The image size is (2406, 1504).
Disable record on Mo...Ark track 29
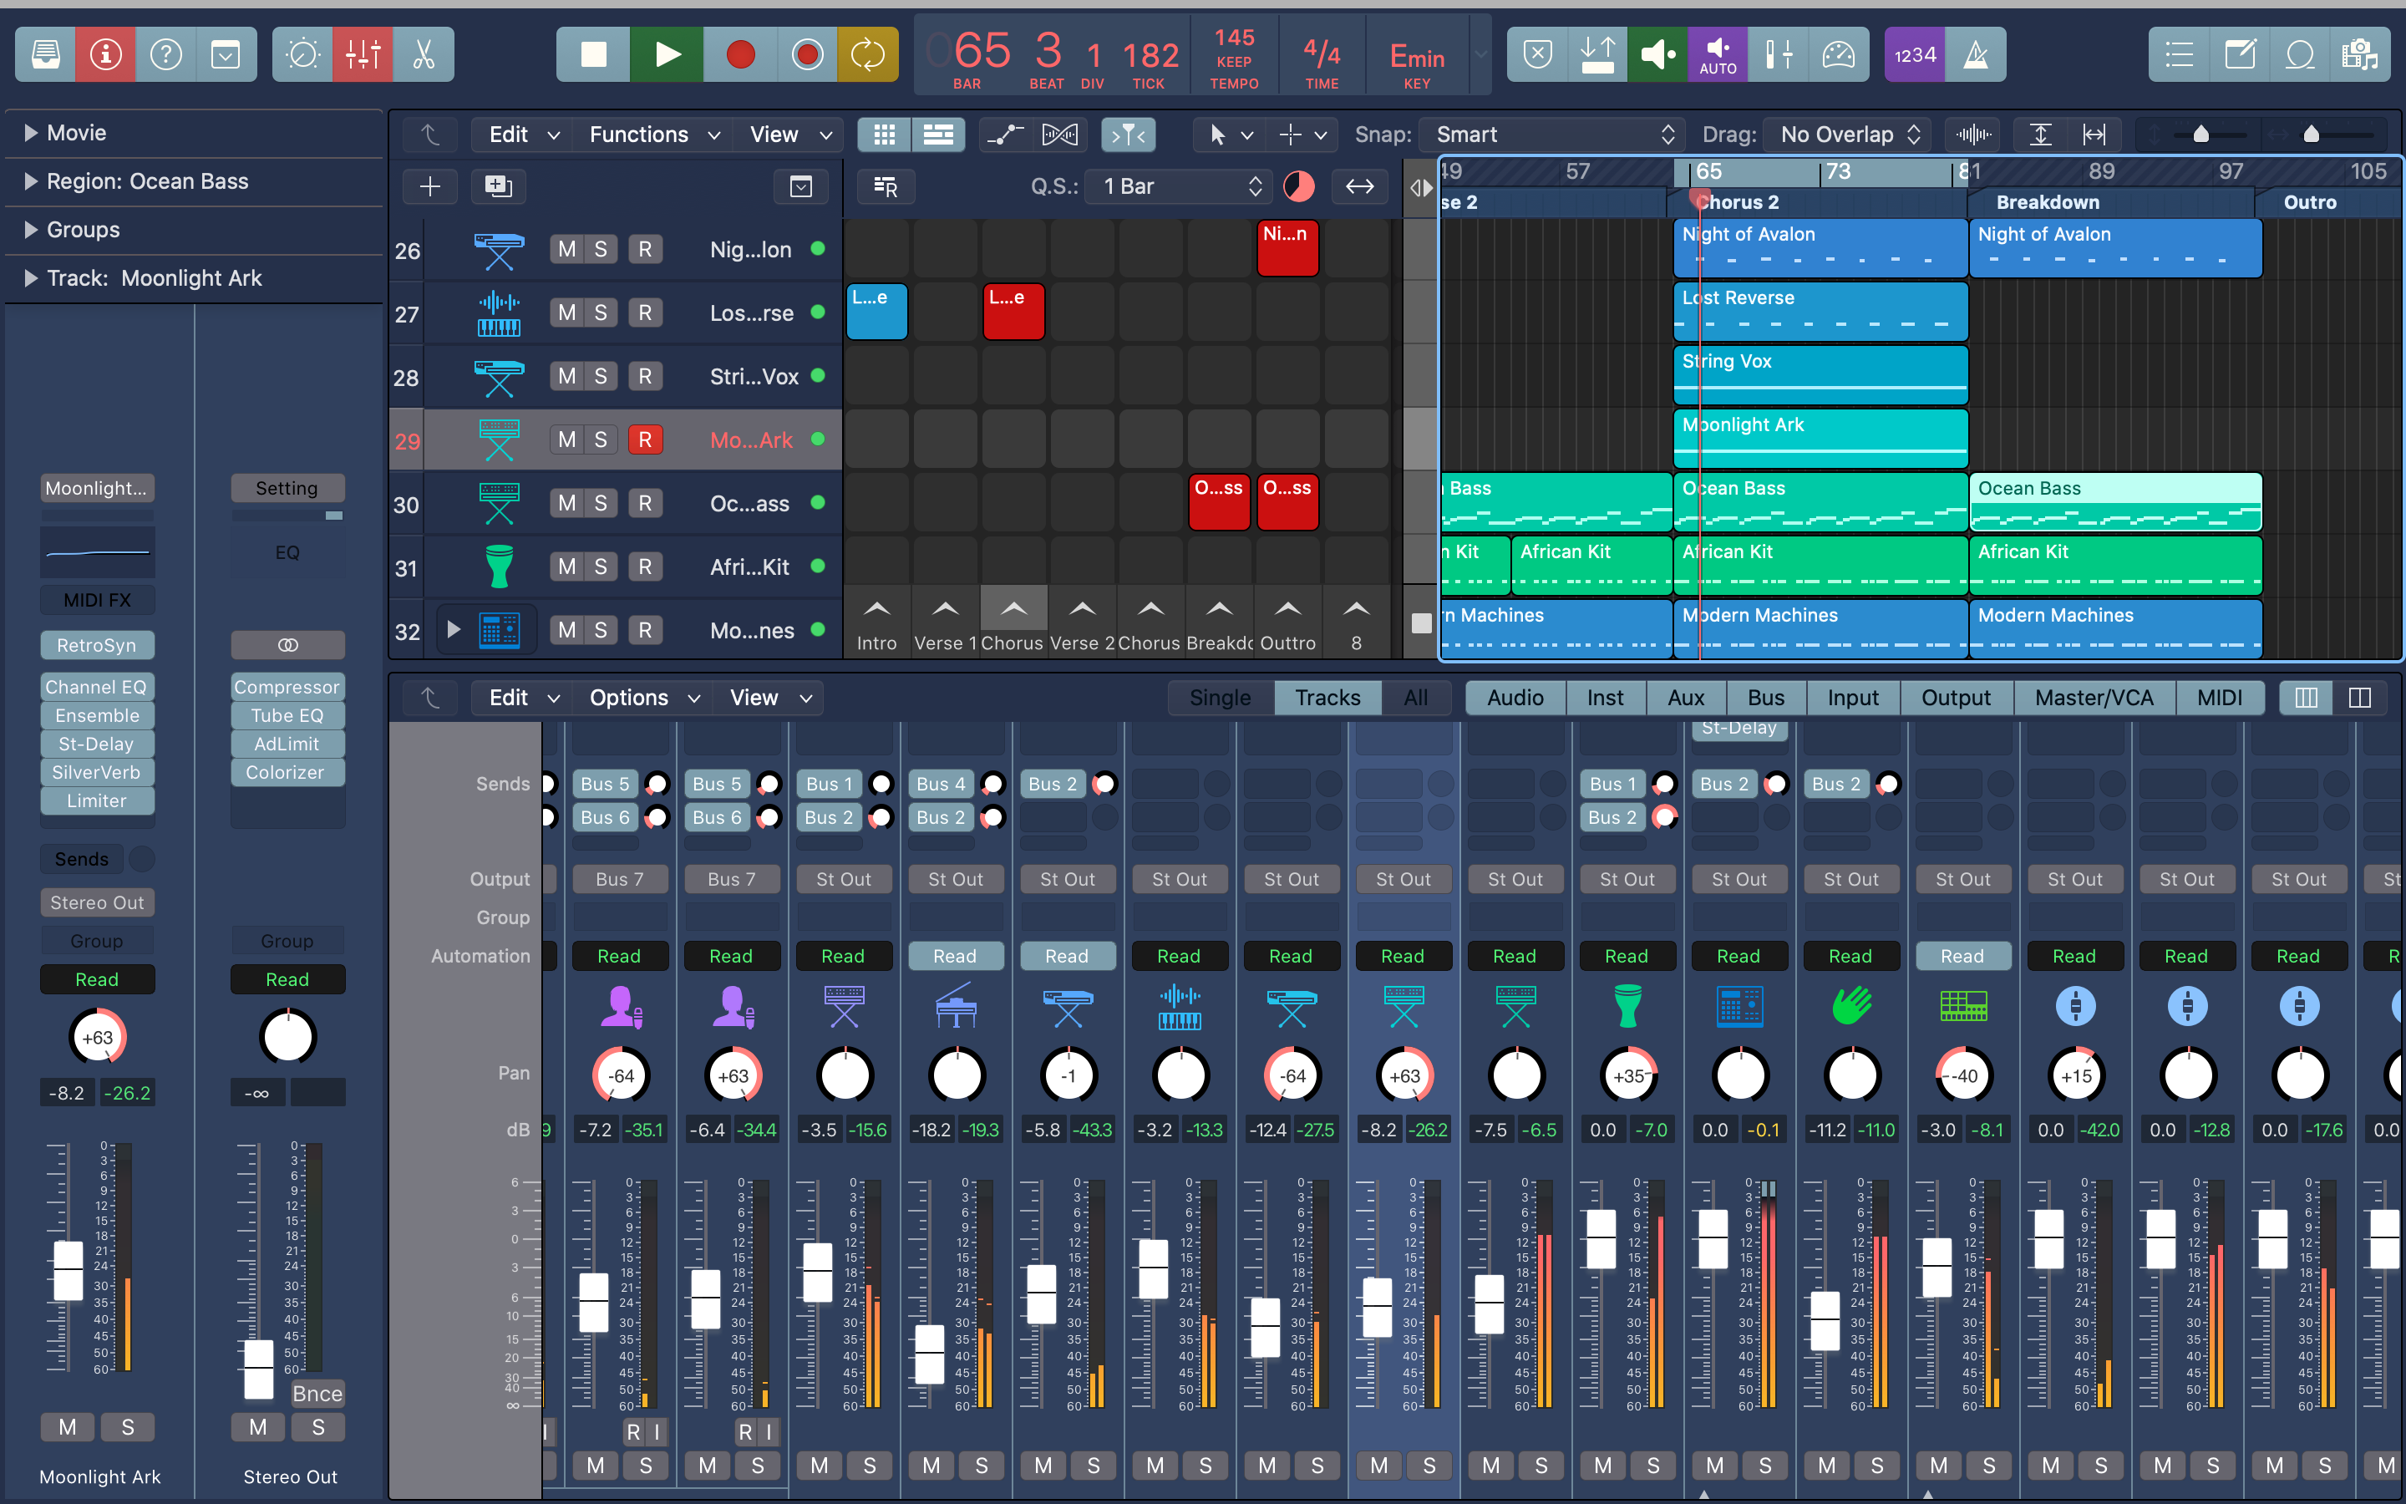(644, 440)
